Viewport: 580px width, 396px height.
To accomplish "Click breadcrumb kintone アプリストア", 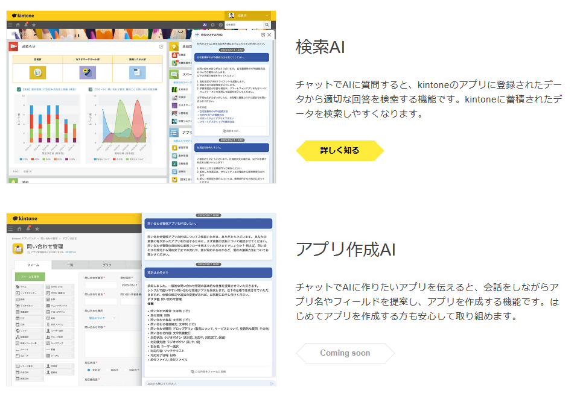I will pyautogui.click(x=24, y=239).
